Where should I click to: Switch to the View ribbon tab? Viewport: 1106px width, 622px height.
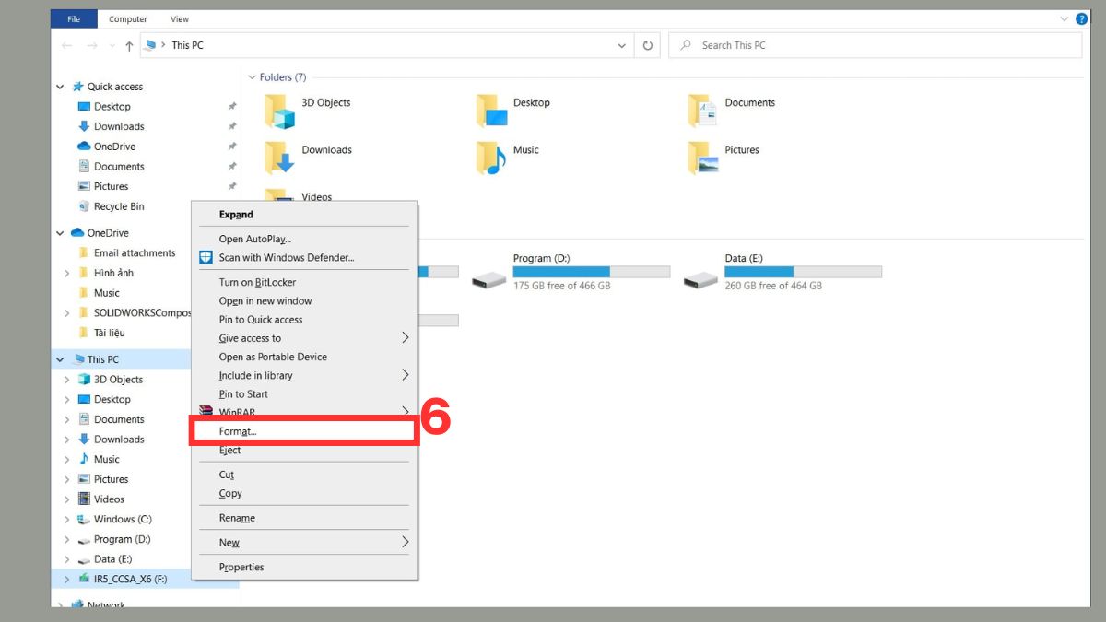click(x=179, y=18)
